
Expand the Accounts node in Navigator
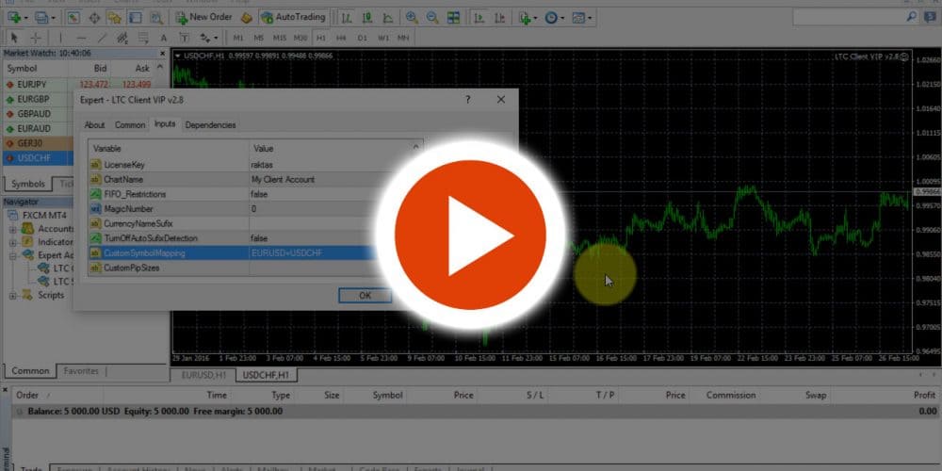[12, 229]
